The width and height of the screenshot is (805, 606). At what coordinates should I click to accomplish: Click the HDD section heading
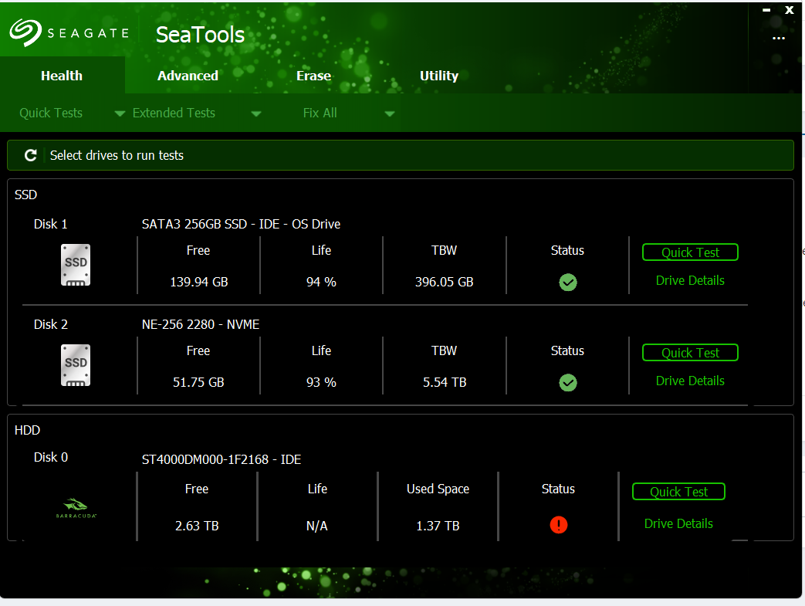pos(27,430)
